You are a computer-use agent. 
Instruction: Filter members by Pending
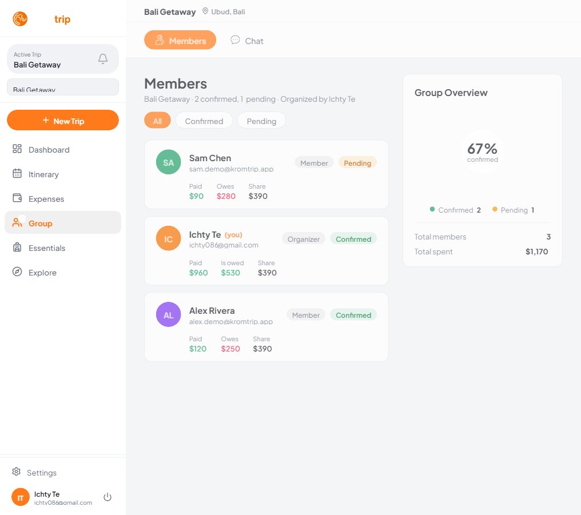[x=261, y=121]
